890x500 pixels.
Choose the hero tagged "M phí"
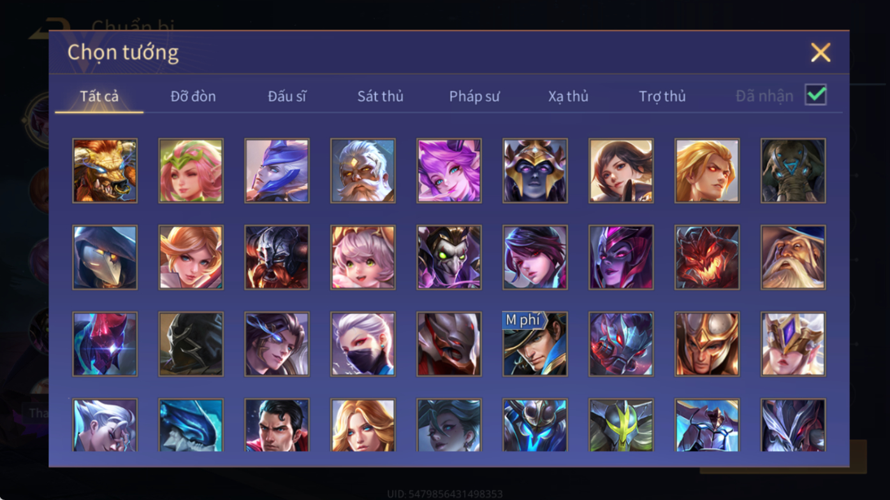[x=536, y=344]
